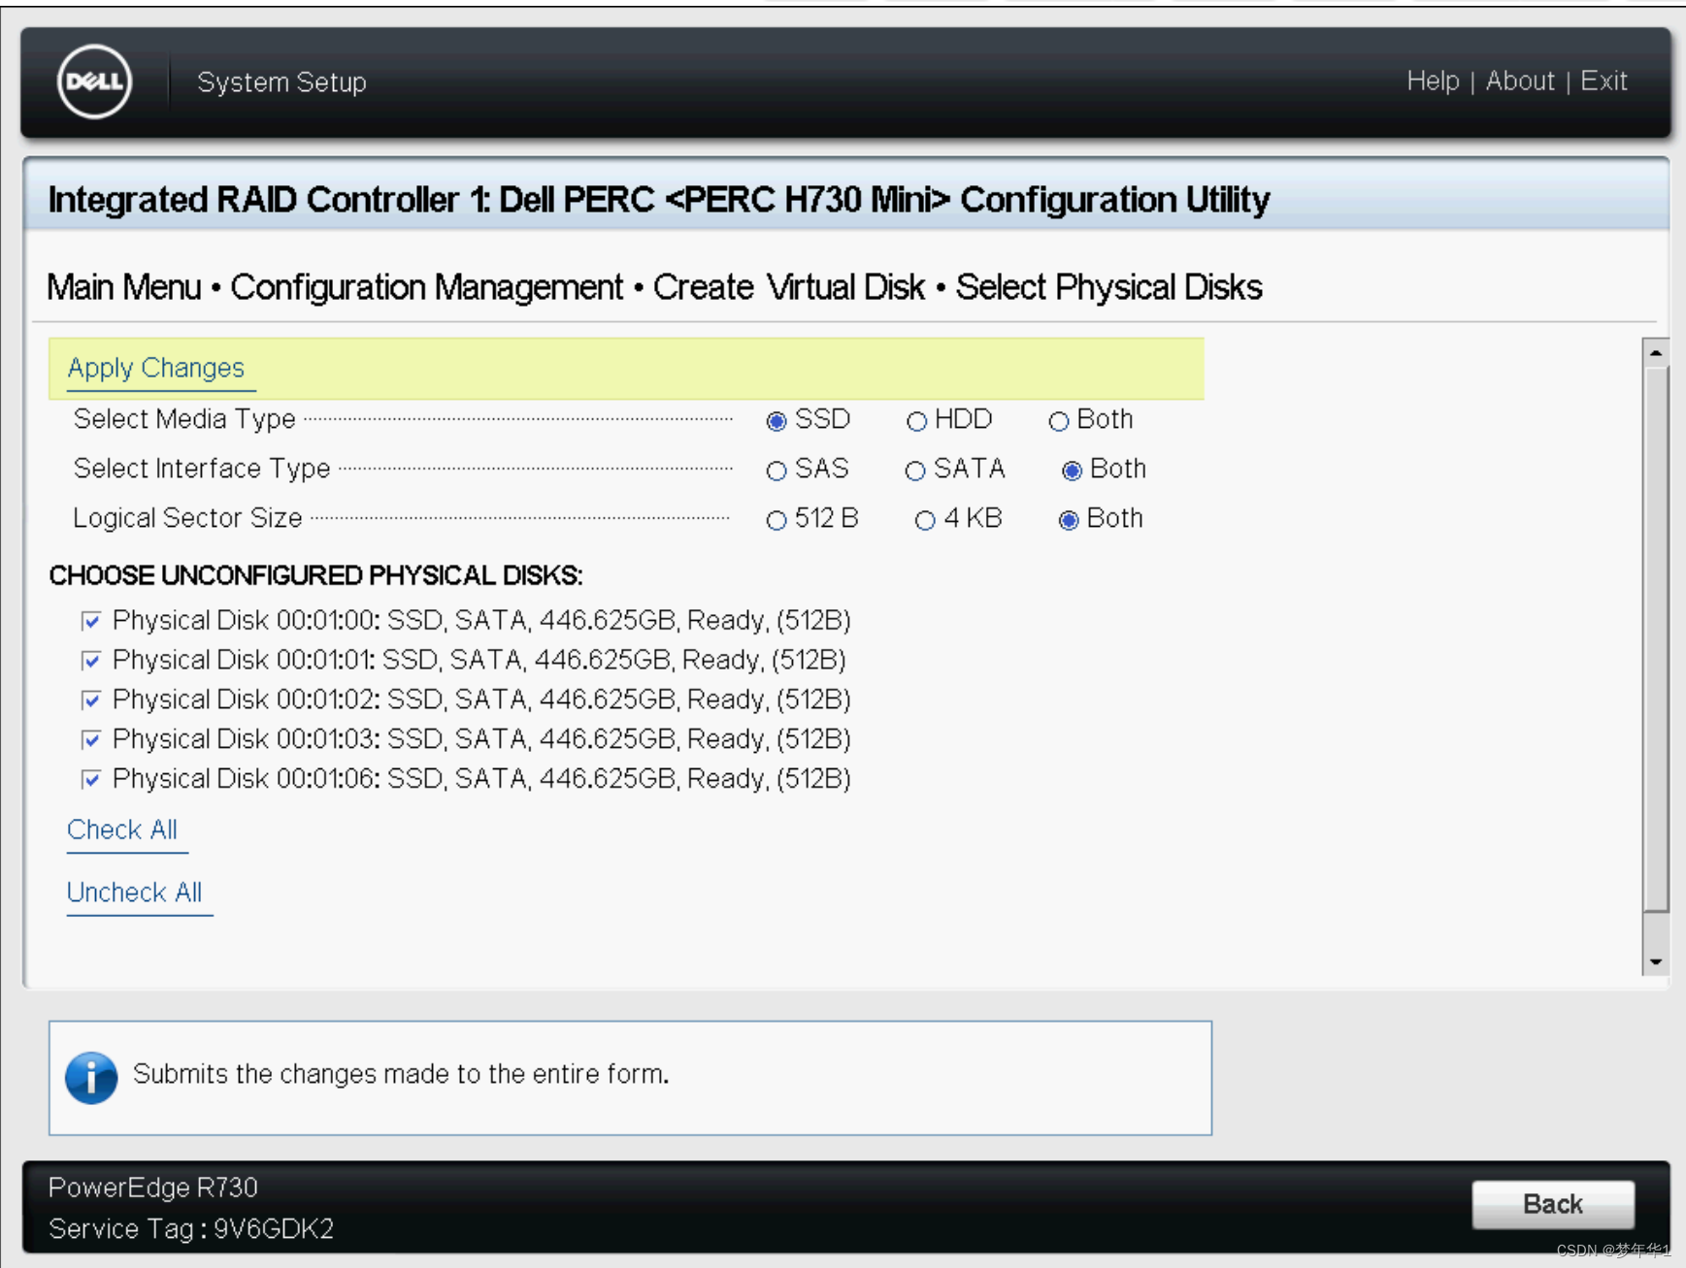Click Service Tag 9V6GDK2 text
Image resolution: width=1686 pixels, height=1268 pixels.
coord(191,1229)
